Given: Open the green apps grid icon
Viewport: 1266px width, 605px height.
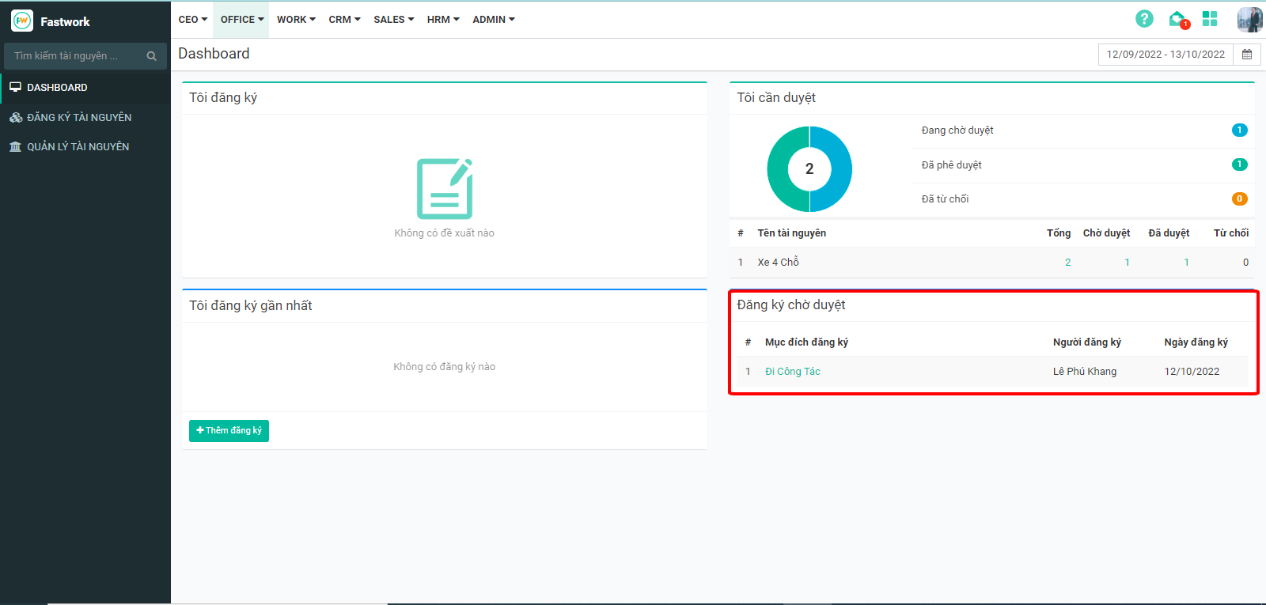Looking at the screenshot, I should point(1210,19).
